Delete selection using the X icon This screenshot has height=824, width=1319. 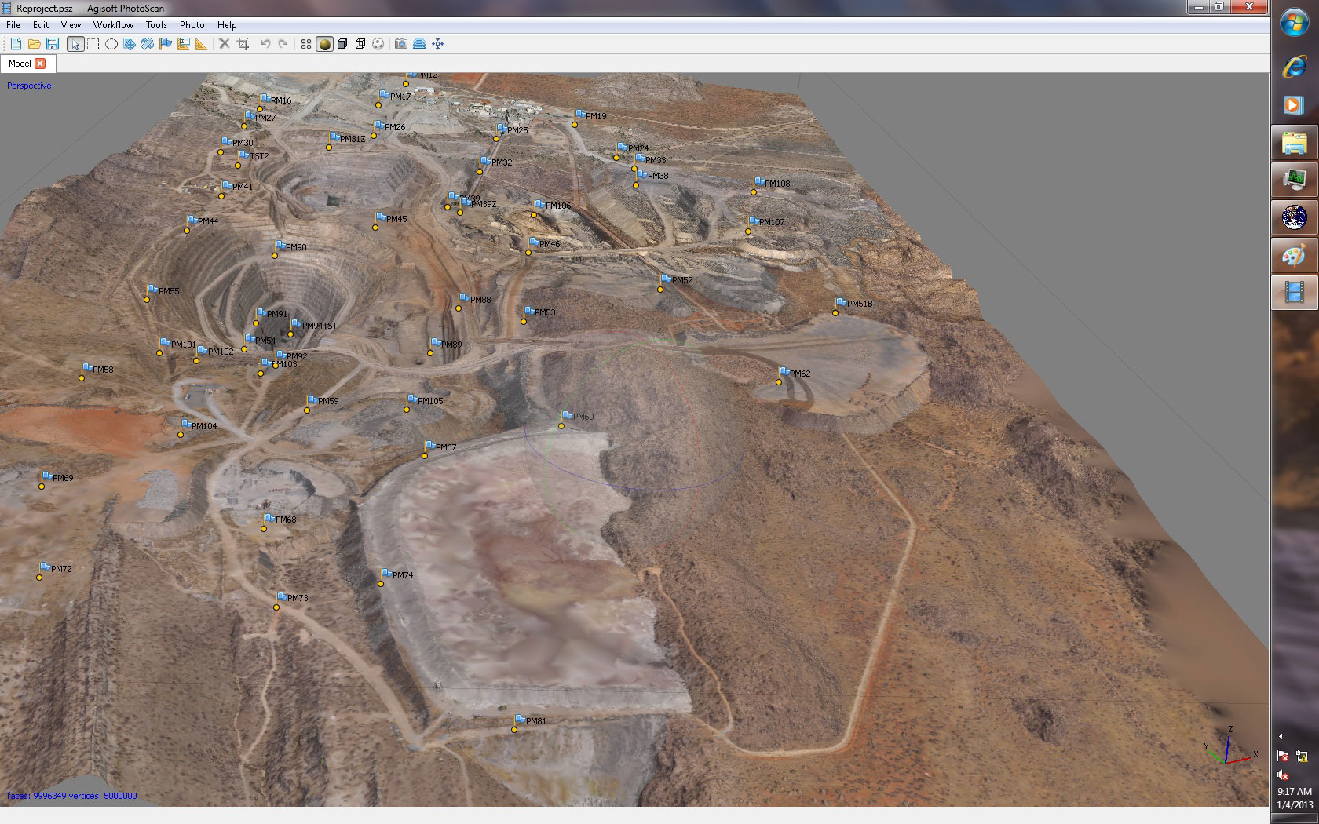[x=225, y=44]
